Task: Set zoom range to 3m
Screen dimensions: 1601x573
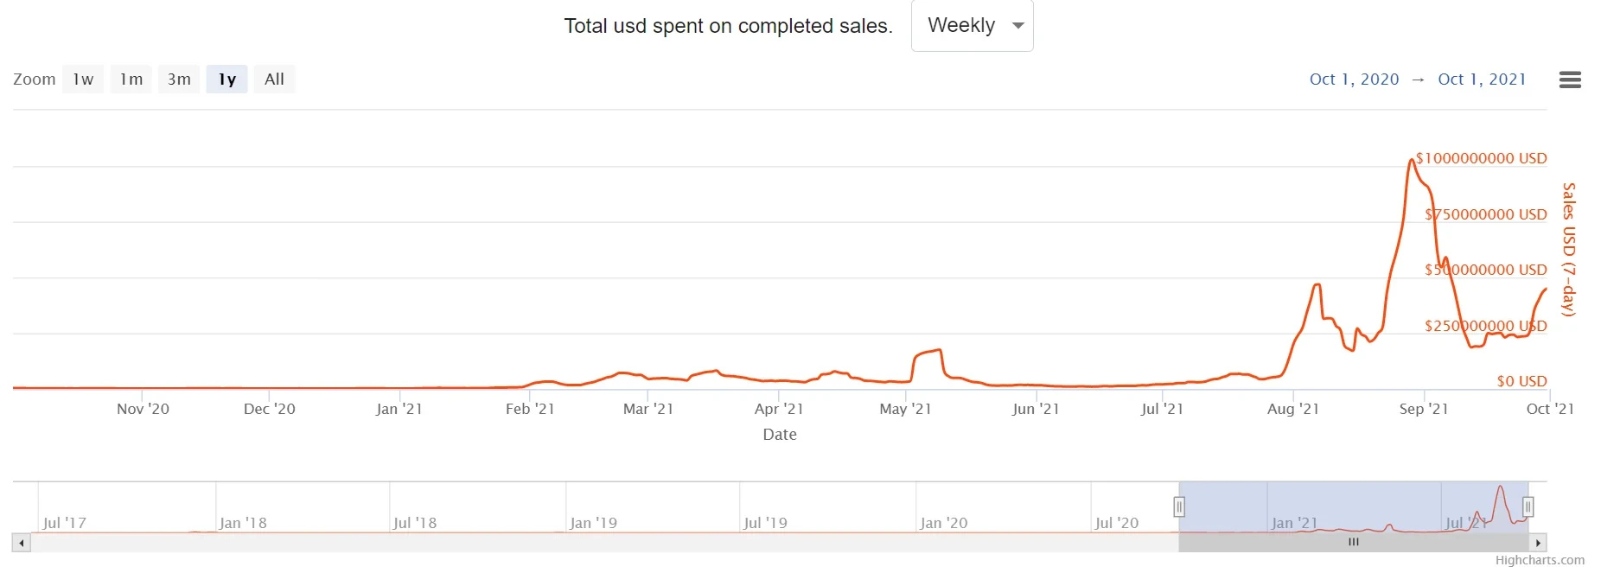Action: tap(179, 80)
